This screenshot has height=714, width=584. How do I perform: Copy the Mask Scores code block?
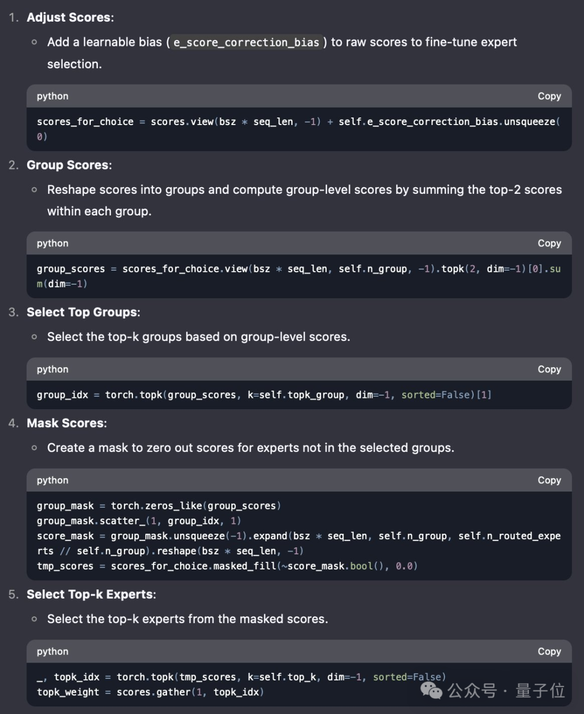point(549,480)
